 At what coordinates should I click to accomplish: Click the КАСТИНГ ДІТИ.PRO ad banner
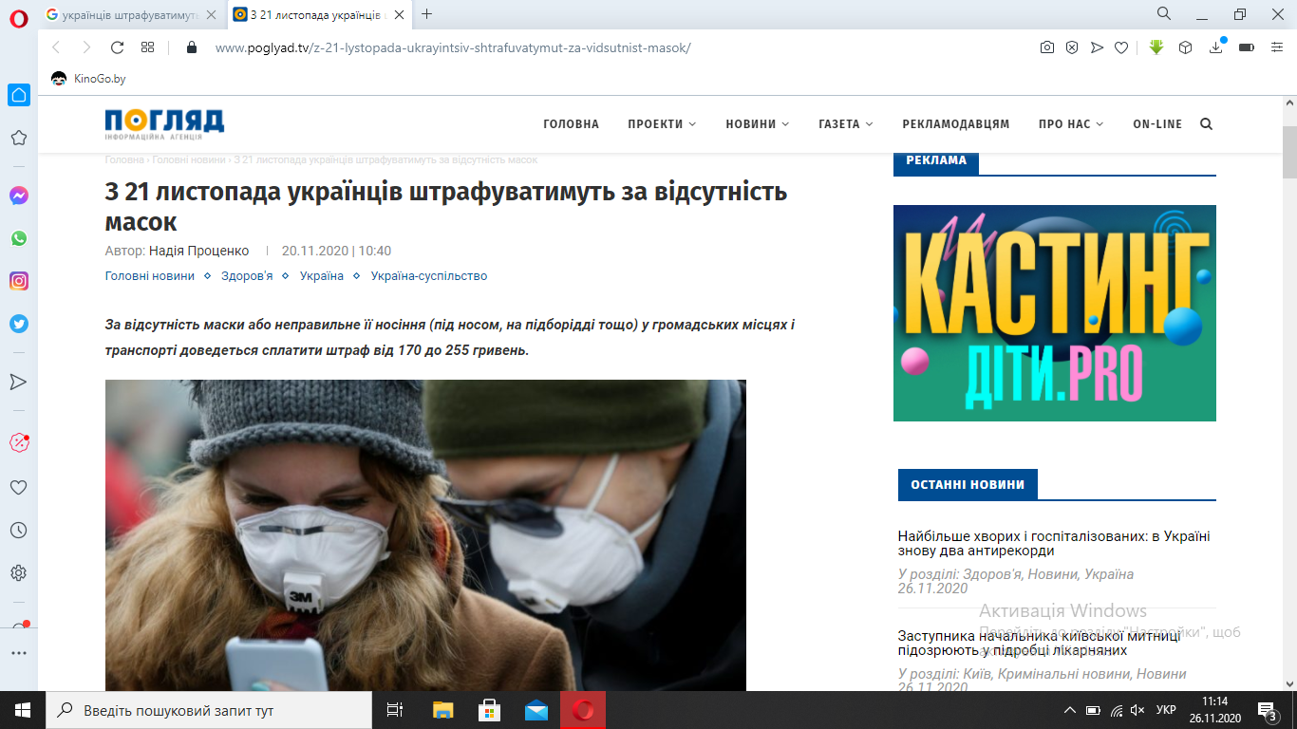(1055, 313)
